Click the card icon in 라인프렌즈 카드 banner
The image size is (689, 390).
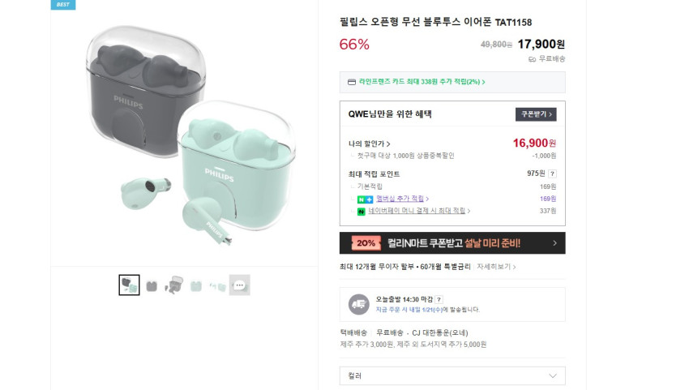351,82
